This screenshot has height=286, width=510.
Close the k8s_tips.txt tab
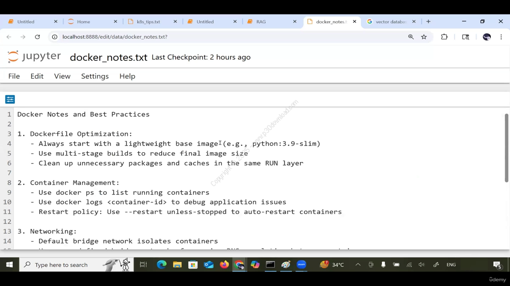coord(175,21)
